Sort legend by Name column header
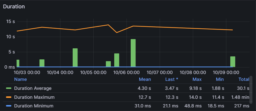 pos(20,79)
